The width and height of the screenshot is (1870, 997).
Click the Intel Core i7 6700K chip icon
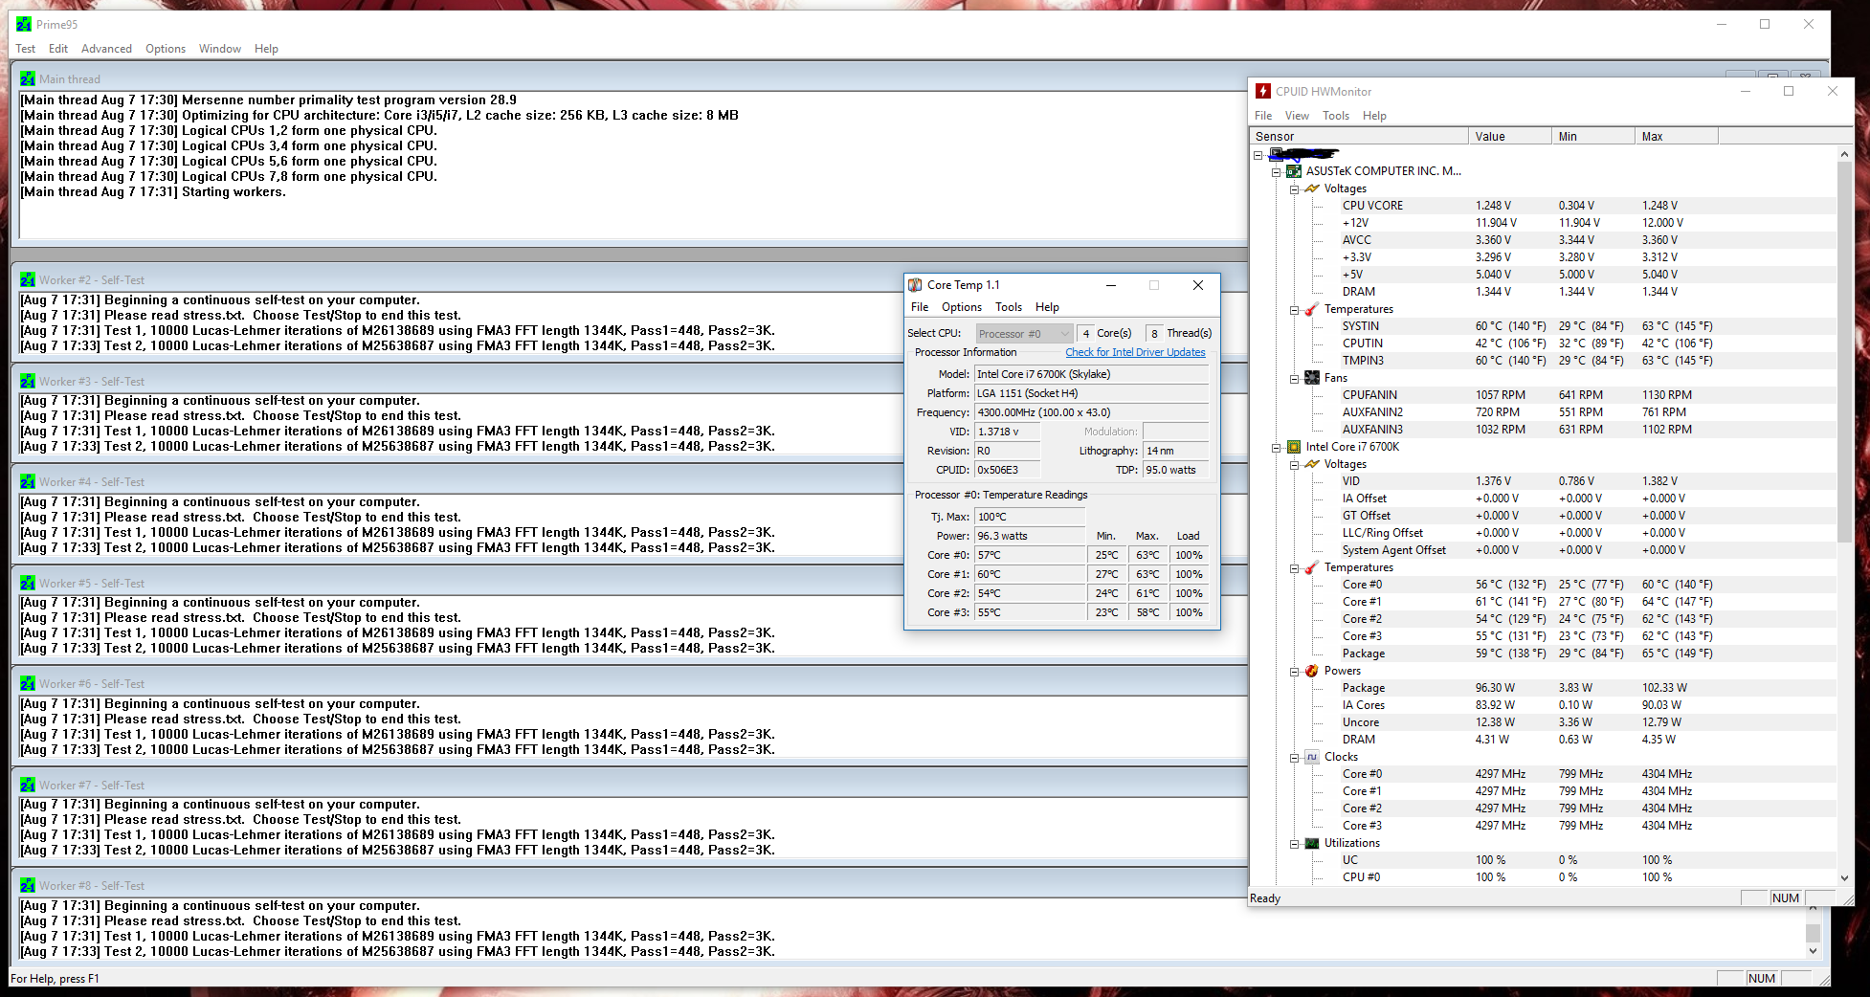point(1294,447)
